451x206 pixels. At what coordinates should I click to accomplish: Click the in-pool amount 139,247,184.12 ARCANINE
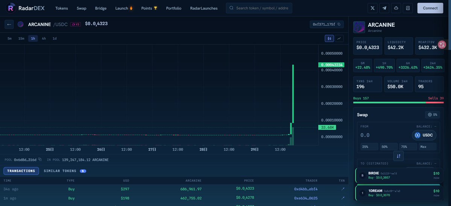click(x=85, y=160)
